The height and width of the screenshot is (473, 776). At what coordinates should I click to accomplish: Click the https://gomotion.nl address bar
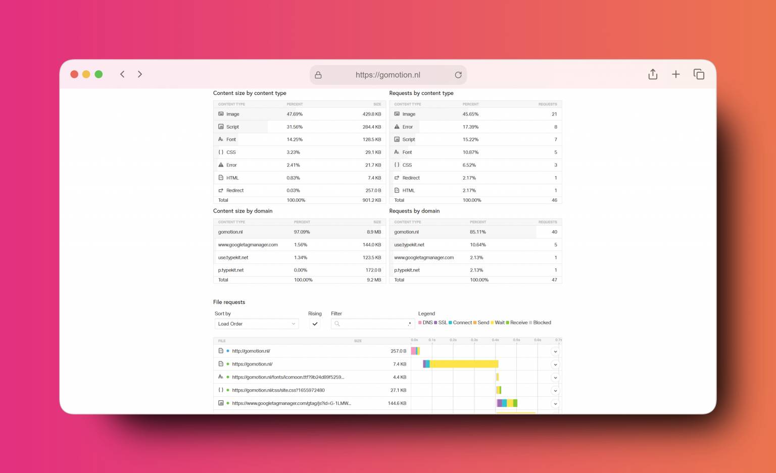(x=387, y=75)
